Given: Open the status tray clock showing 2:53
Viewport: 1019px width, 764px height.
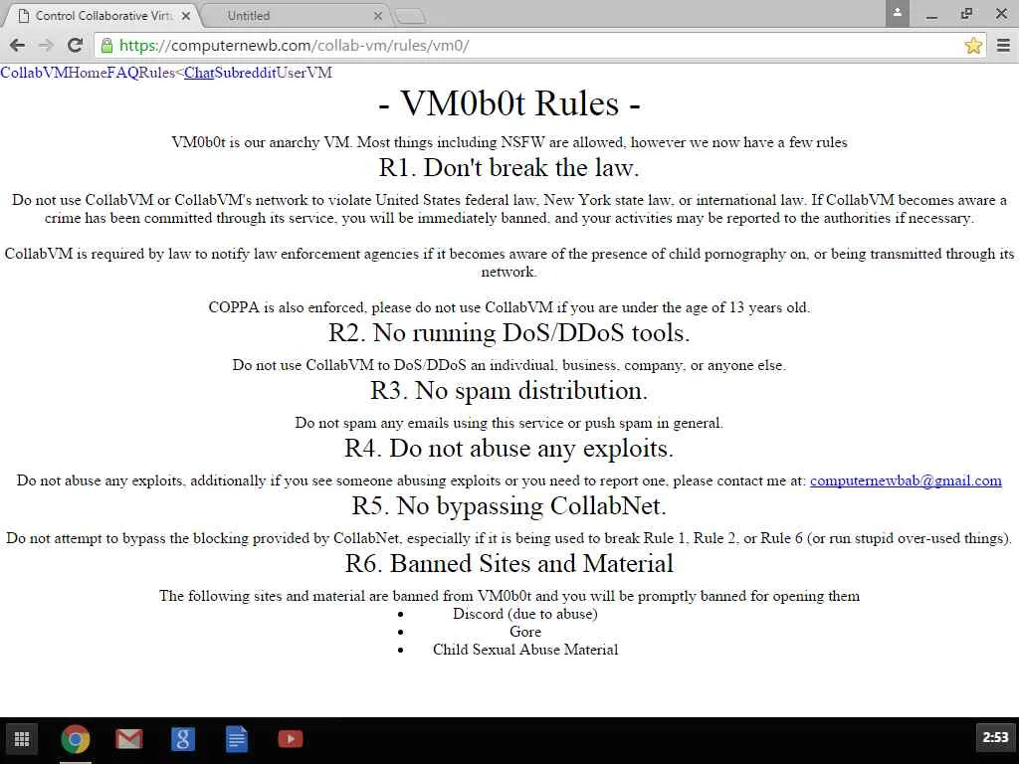Looking at the screenshot, I should click(995, 737).
